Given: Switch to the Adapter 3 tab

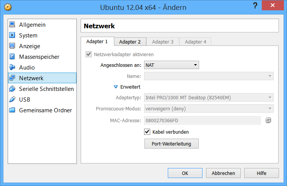Looking at the screenshot, I should point(163,42).
